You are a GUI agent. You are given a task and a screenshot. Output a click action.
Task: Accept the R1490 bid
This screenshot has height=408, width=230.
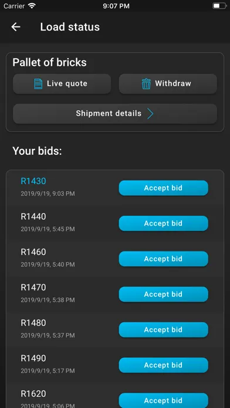pyautogui.click(x=164, y=365)
